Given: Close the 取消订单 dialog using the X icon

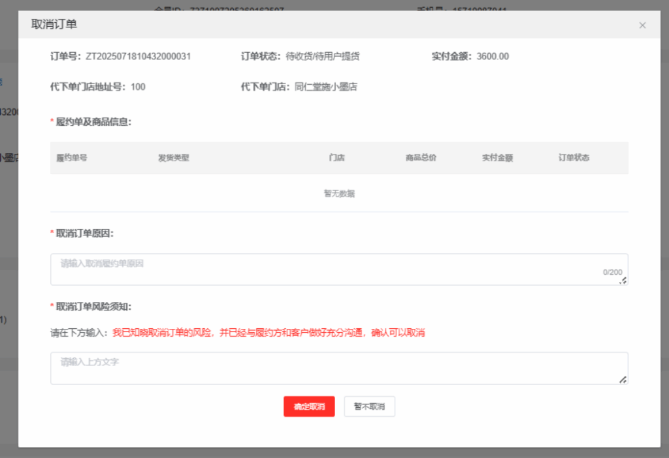Looking at the screenshot, I should (x=642, y=25).
